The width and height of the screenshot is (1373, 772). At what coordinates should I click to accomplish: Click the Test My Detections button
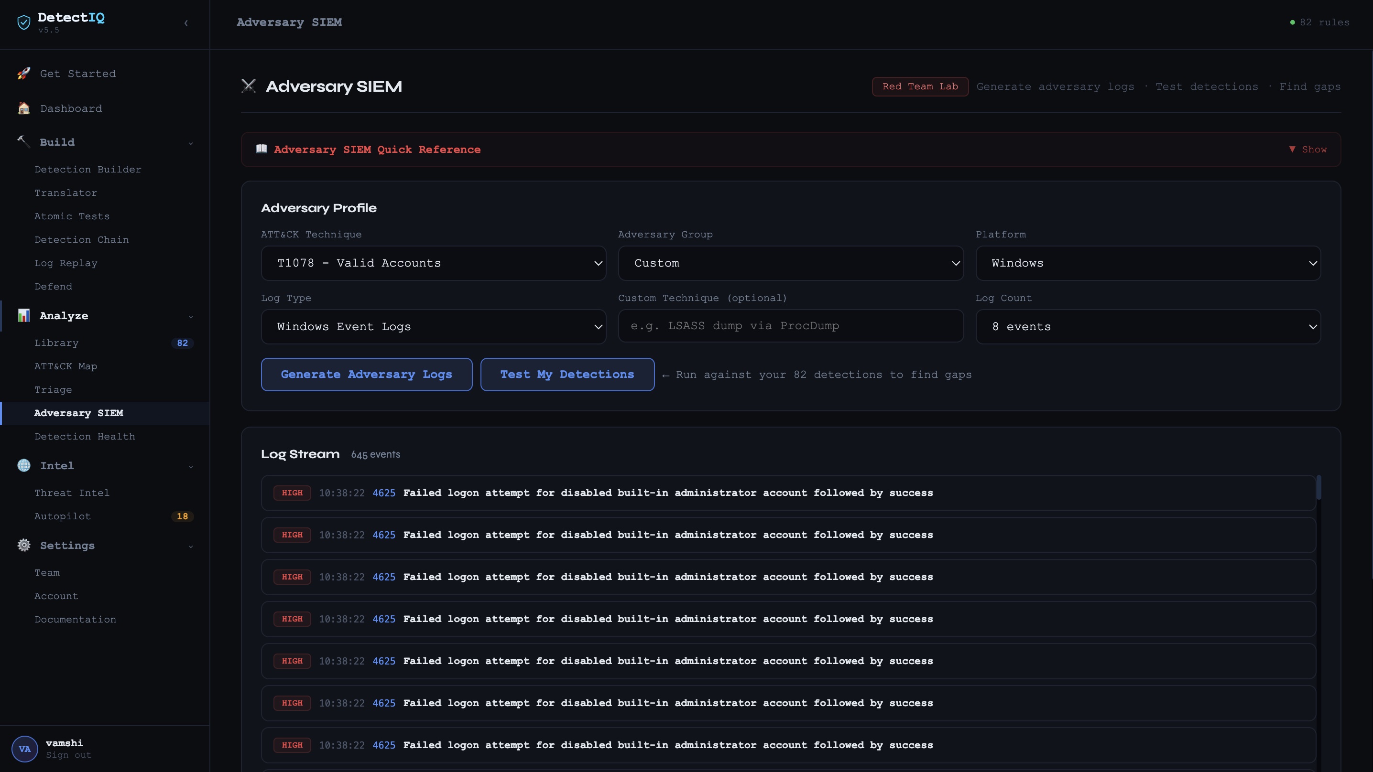pyautogui.click(x=567, y=375)
